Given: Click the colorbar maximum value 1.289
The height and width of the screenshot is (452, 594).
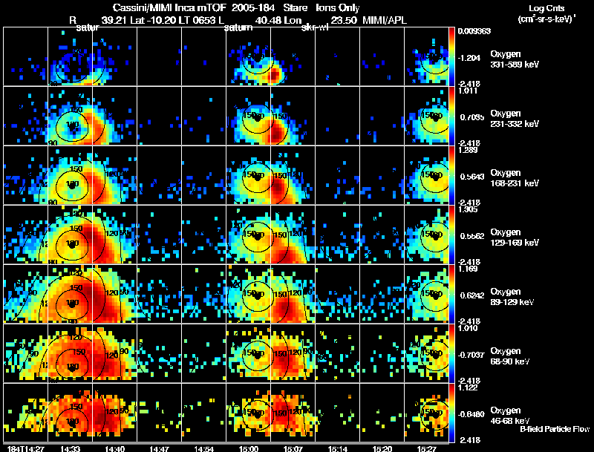Looking at the screenshot, I should point(468,150).
